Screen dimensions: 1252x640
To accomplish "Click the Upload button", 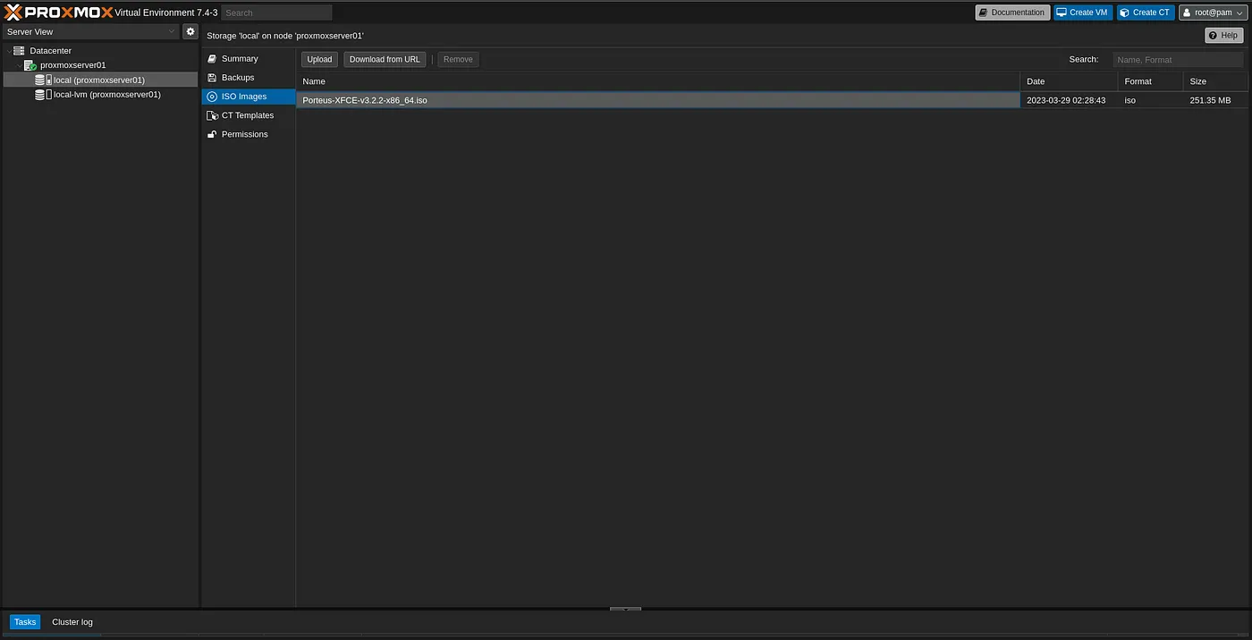I will click(319, 60).
